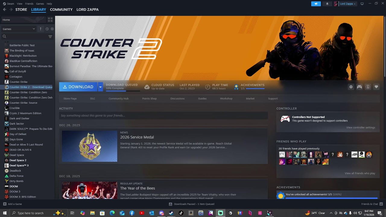This screenshot has width=386, height=217.
Task: Open the View menu
Action: 20,4
